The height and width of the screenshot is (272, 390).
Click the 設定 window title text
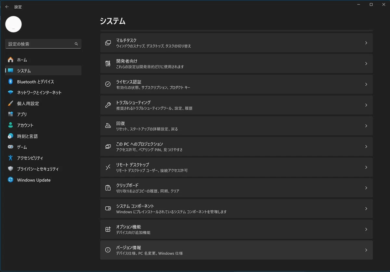(18, 7)
